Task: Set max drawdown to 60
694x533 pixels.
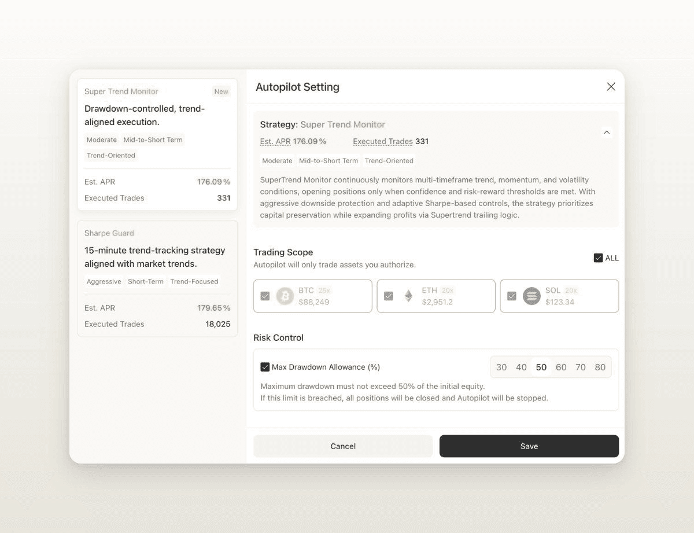Action: click(561, 367)
